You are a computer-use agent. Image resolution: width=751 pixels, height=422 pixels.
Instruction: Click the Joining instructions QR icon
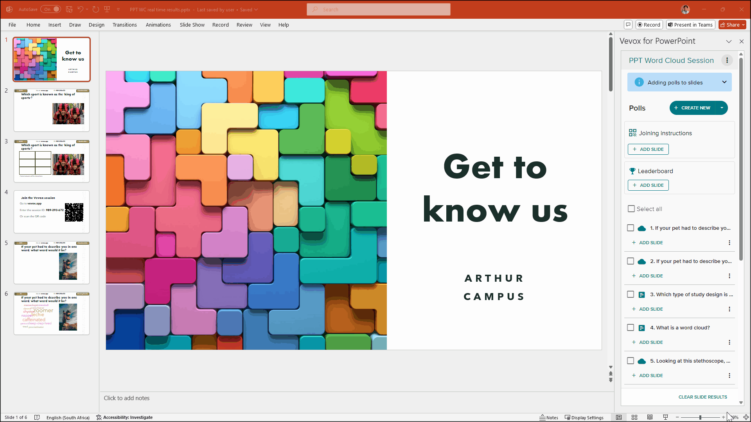tap(632, 133)
